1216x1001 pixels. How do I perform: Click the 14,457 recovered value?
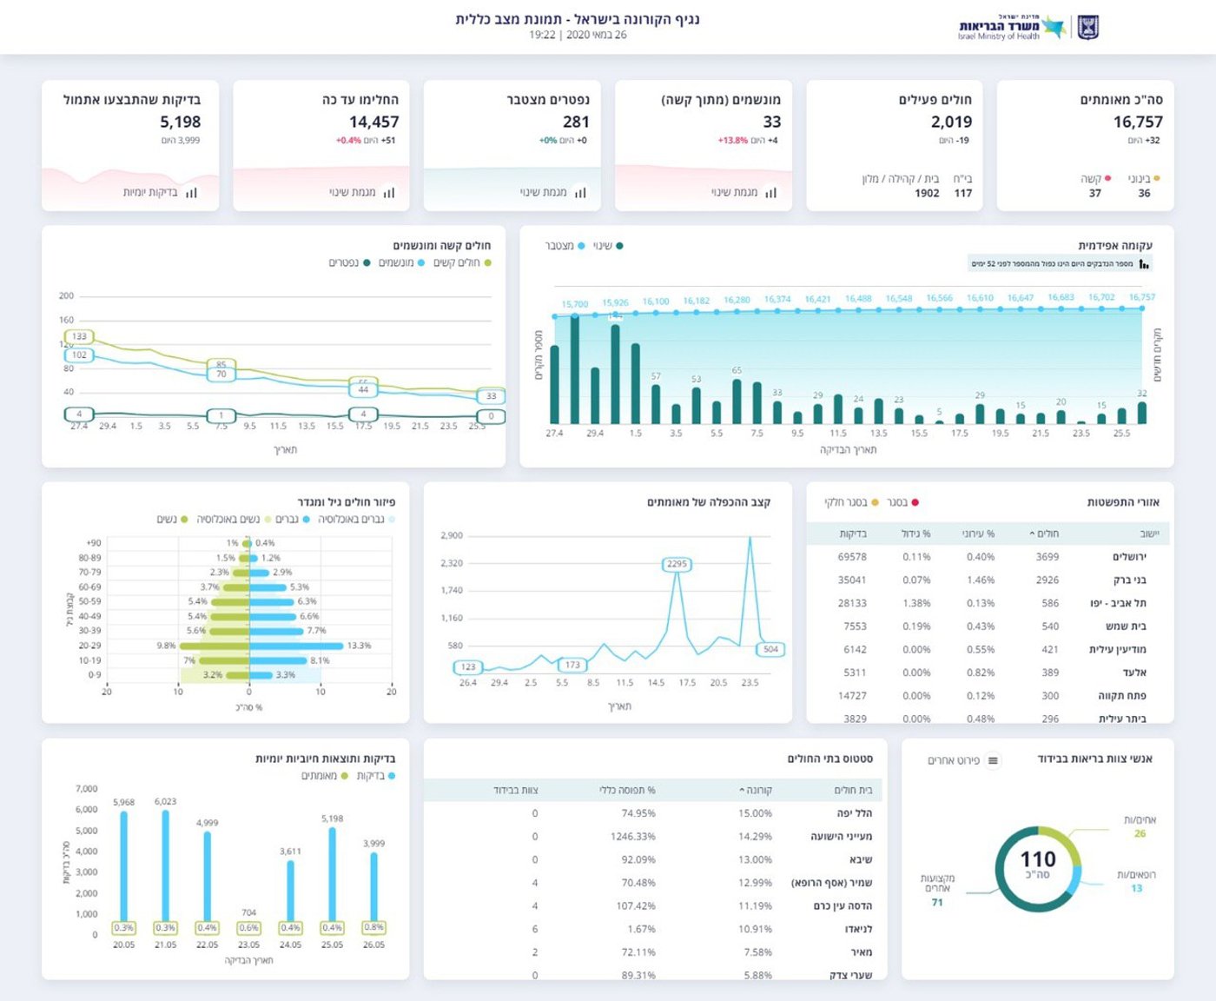click(374, 123)
